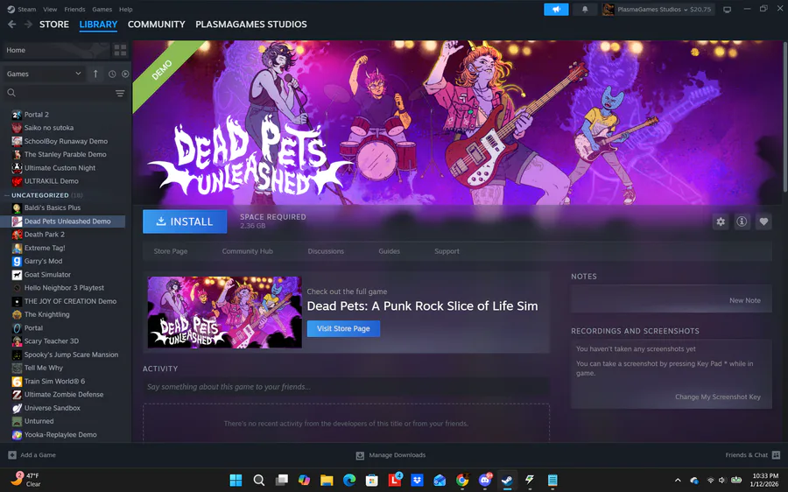Go to the Store tab
This screenshot has width=788, height=492.
(x=54, y=25)
